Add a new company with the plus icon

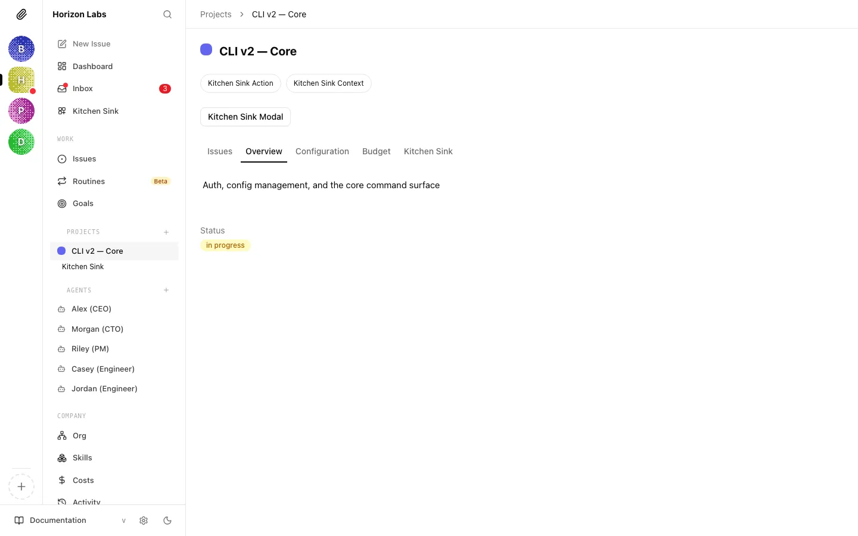(x=21, y=487)
